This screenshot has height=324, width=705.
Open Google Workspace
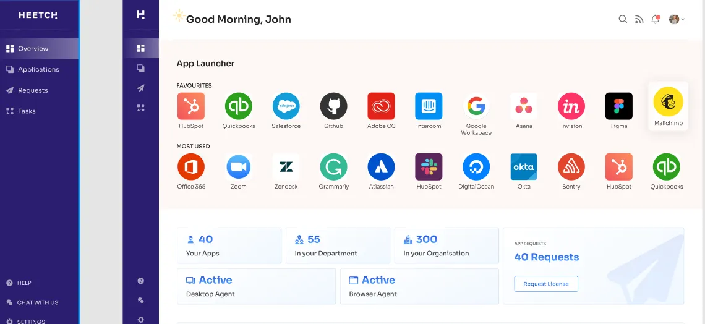click(x=476, y=106)
